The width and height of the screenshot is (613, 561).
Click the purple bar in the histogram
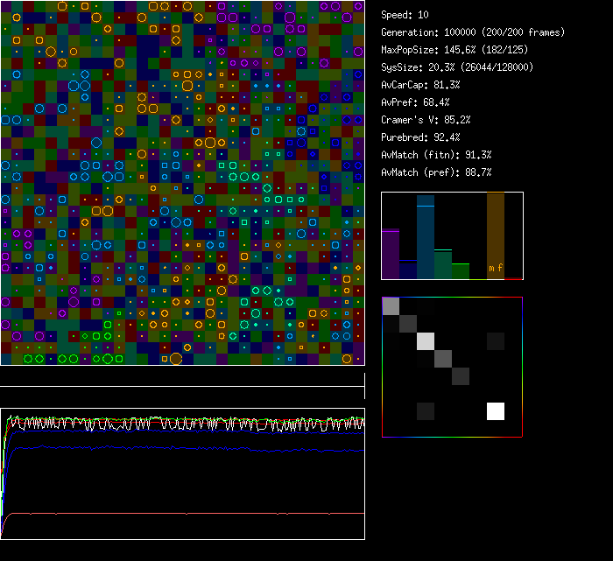pos(391,254)
